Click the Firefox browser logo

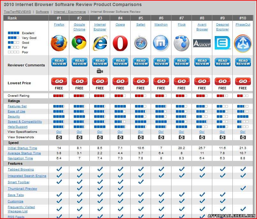pyautogui.click(x=59, y=43)
